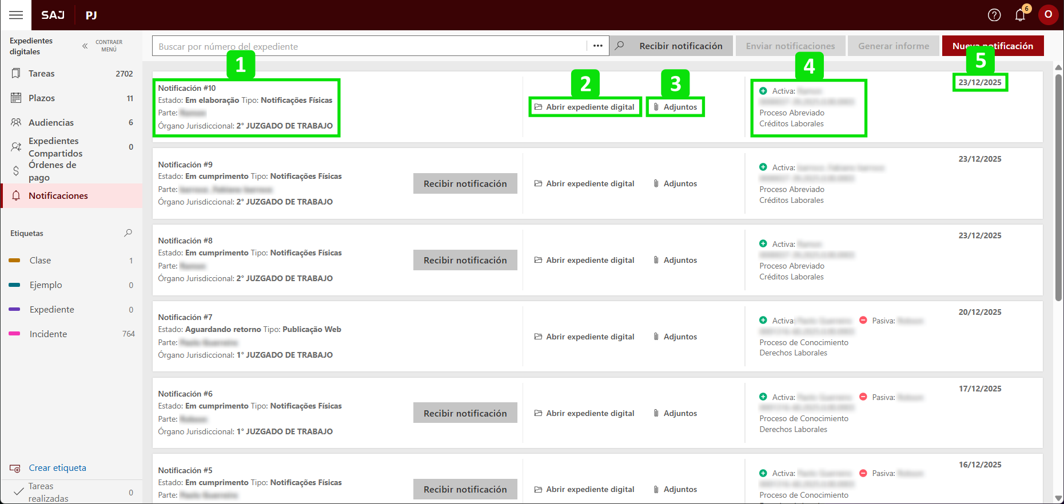Image resolution: width=1064 pixels, height=504 pixels.
Task: Focus the Buscar por número del expediente field
Action: click(x=369, y=46)
